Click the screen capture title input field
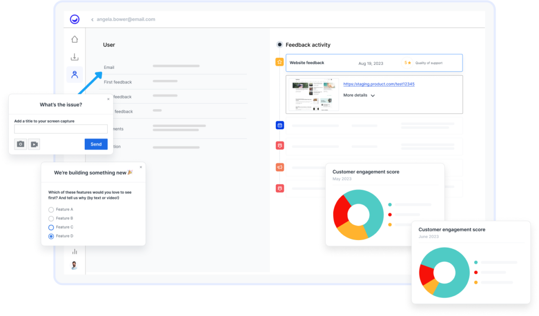The height and width of the screenshot is (316, 539). pos(60,129)
